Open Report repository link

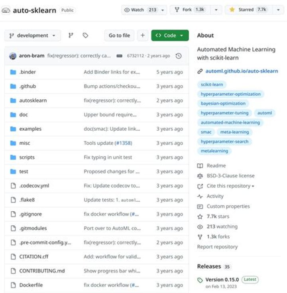click(217, 247)
